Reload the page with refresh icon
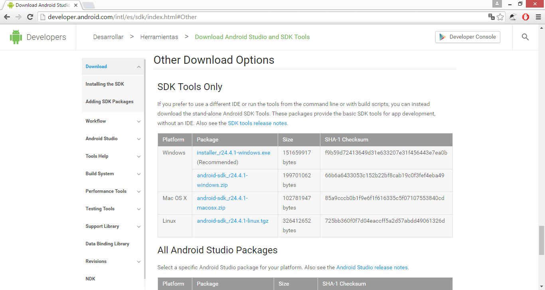 point(30,17)
